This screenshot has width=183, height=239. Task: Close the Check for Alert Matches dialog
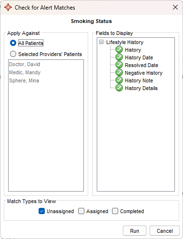click(x=175, y=7)
